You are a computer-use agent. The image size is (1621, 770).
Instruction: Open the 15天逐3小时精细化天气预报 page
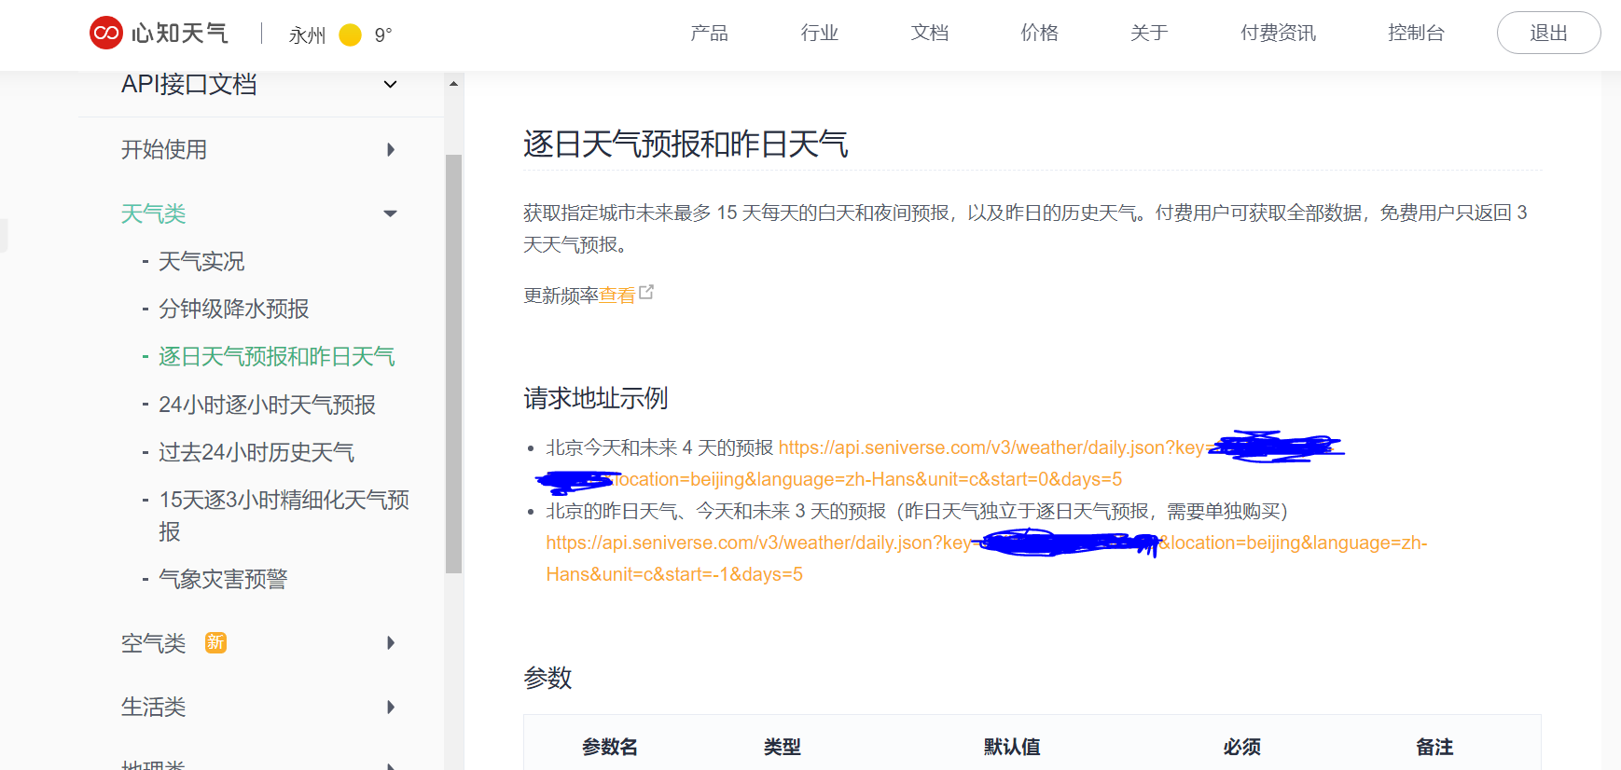[284, 516]
